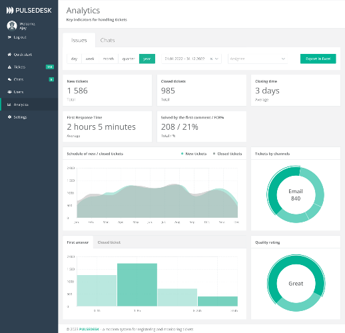Click the Chats speech bubble icon

click(9, 79)
